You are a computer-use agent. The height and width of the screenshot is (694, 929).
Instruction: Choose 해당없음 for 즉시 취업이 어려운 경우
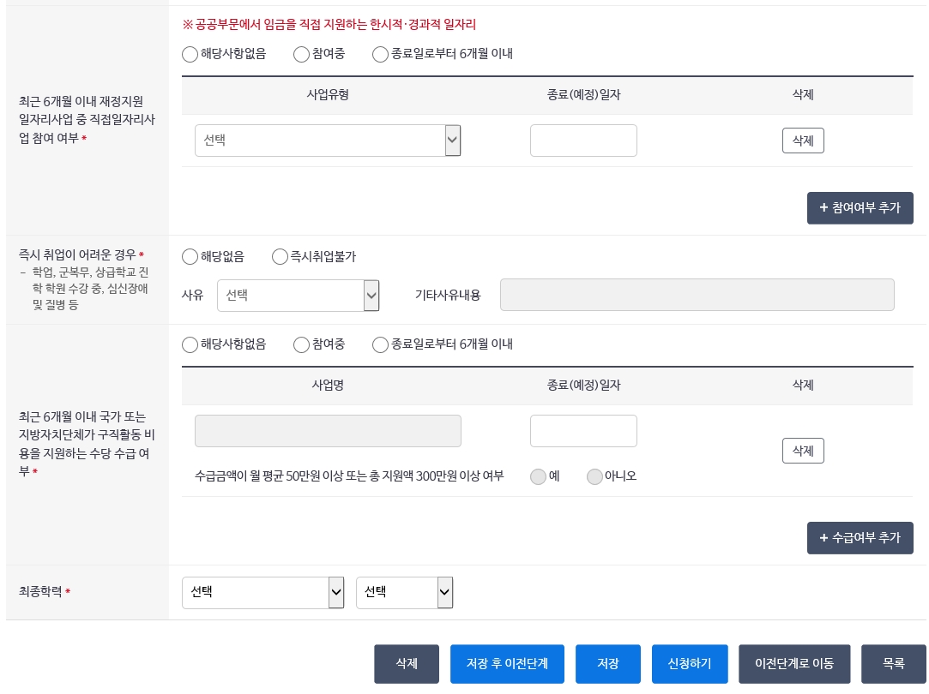pyautogui.click(x=190, y=256)
